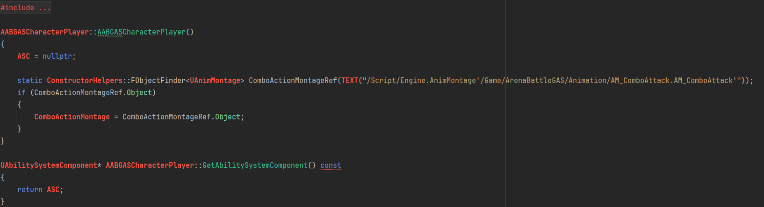The width and height of the screenshot is (764, 207).
Task: Click the return keyword
Action: coord(29,190)
